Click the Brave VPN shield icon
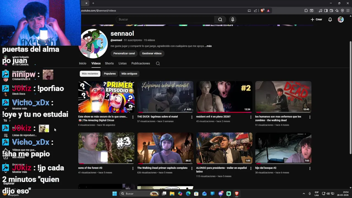The image size is (352, 198). click(342, 11)
